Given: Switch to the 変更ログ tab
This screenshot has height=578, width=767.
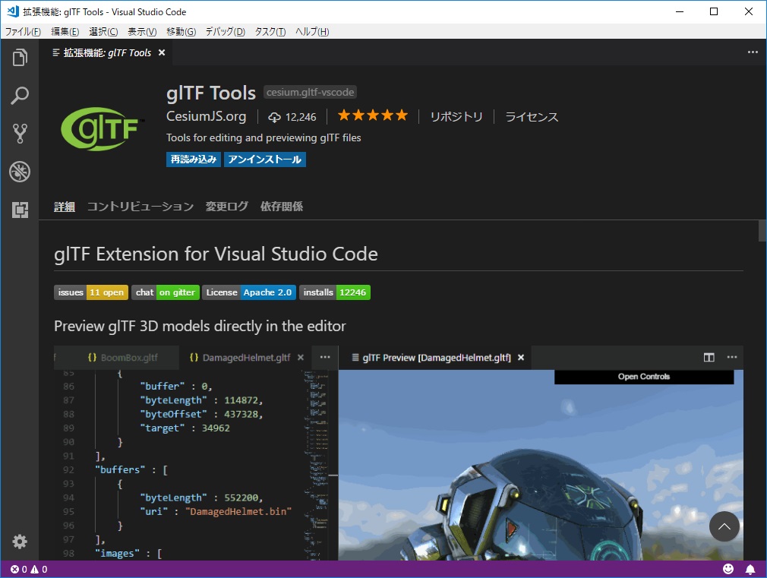Looking at the screenshot, I should [x=226, y=206].
